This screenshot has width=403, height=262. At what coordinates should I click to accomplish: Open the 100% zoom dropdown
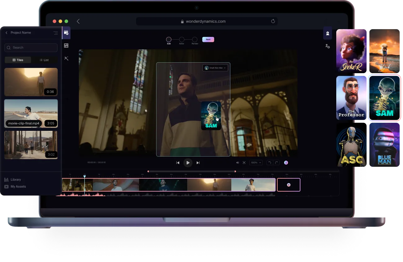256,162
